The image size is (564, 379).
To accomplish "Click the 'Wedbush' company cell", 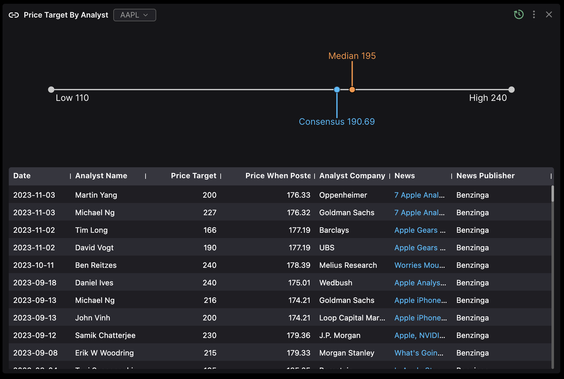I will 336,283.
